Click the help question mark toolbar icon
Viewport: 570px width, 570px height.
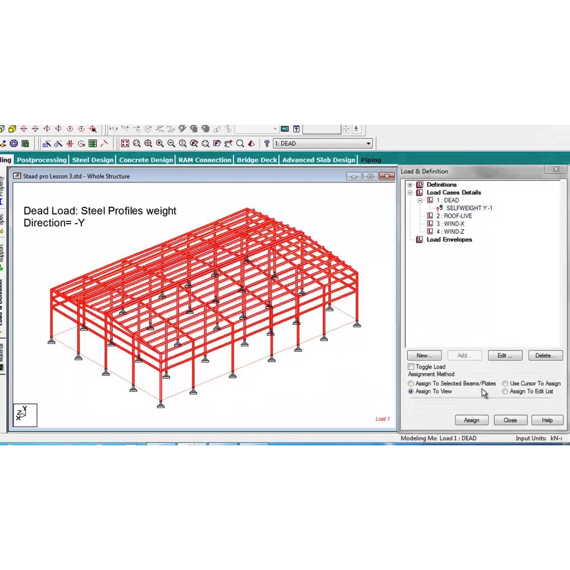297,129
